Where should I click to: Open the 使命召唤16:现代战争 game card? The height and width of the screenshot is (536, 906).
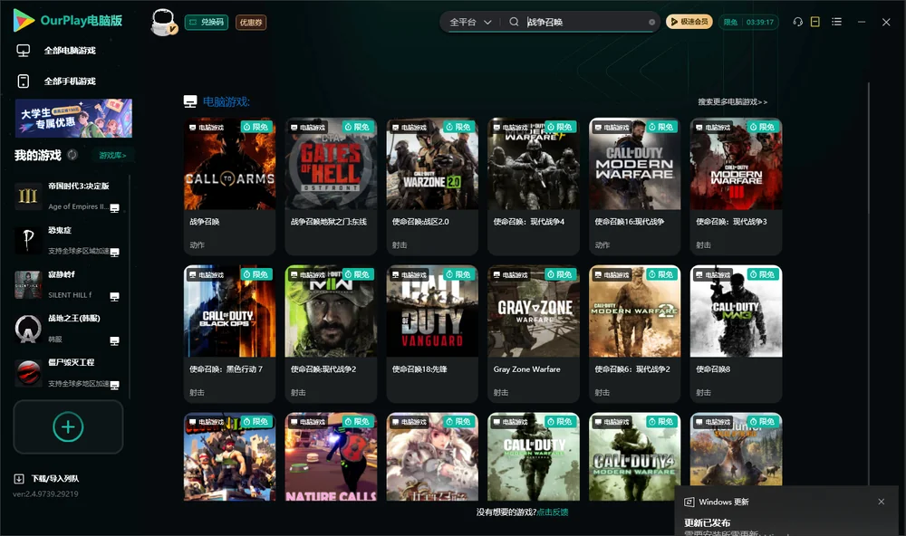[x=635, y=186]
